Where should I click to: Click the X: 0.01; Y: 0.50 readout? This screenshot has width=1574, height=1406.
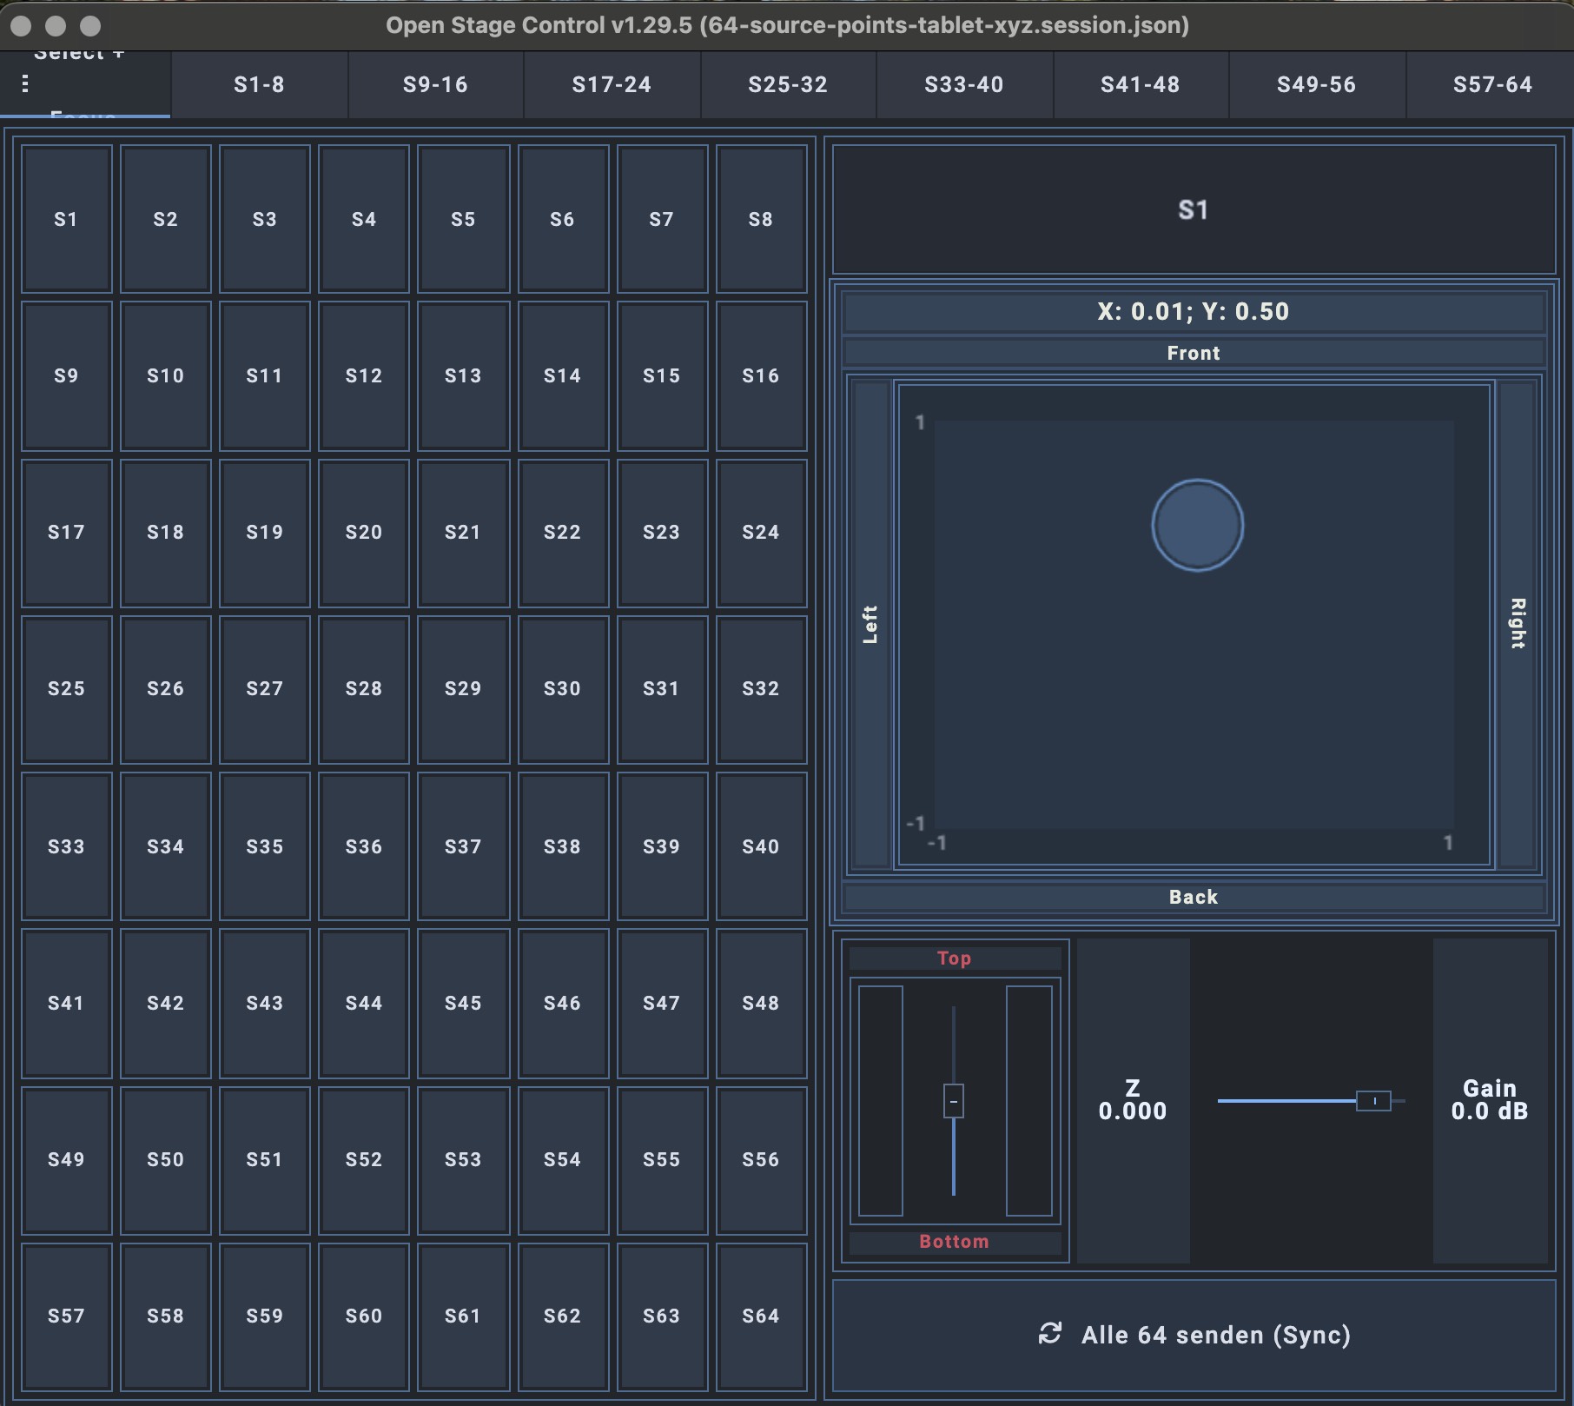(x=1194, y=311)
